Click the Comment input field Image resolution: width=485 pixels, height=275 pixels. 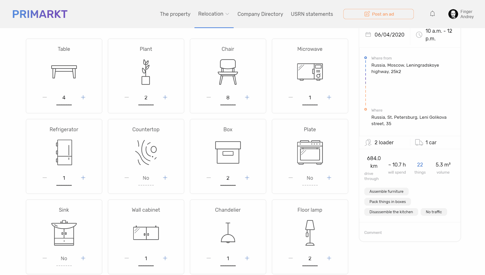410,233
